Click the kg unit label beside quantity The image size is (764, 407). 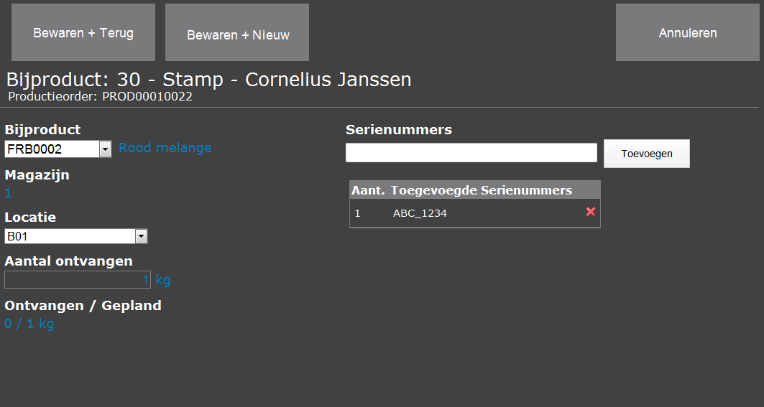(162, 280)
